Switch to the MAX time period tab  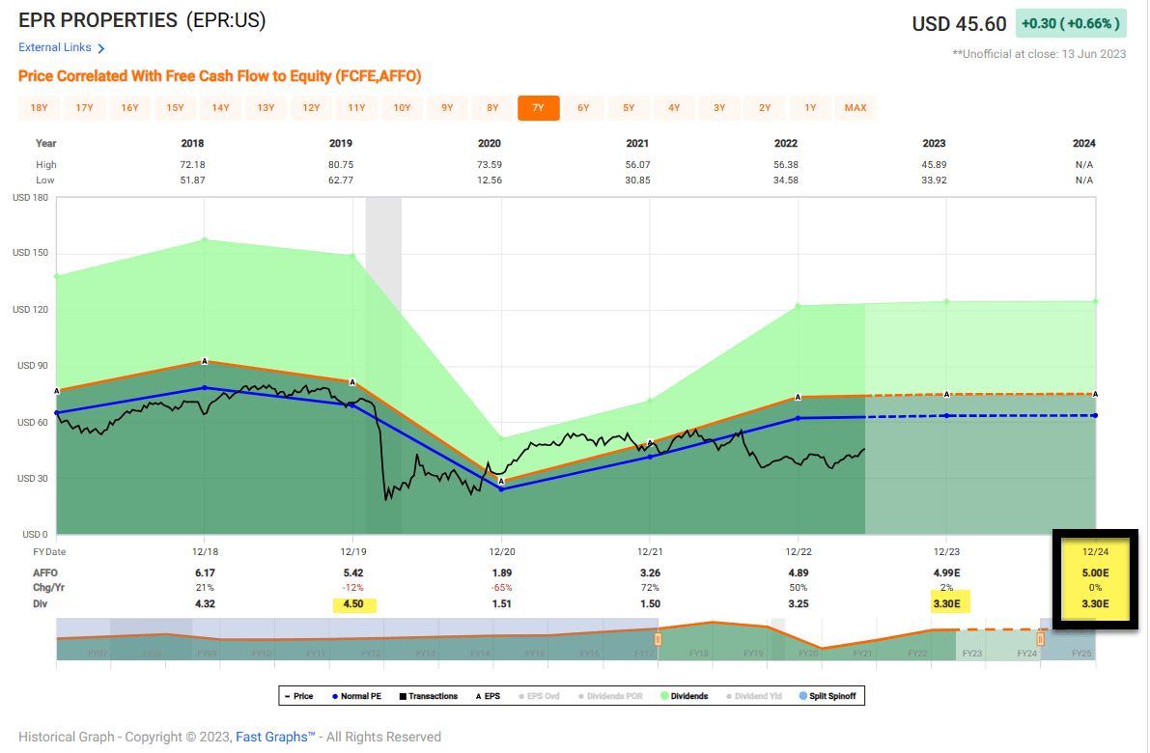click(x=855, y=108)
